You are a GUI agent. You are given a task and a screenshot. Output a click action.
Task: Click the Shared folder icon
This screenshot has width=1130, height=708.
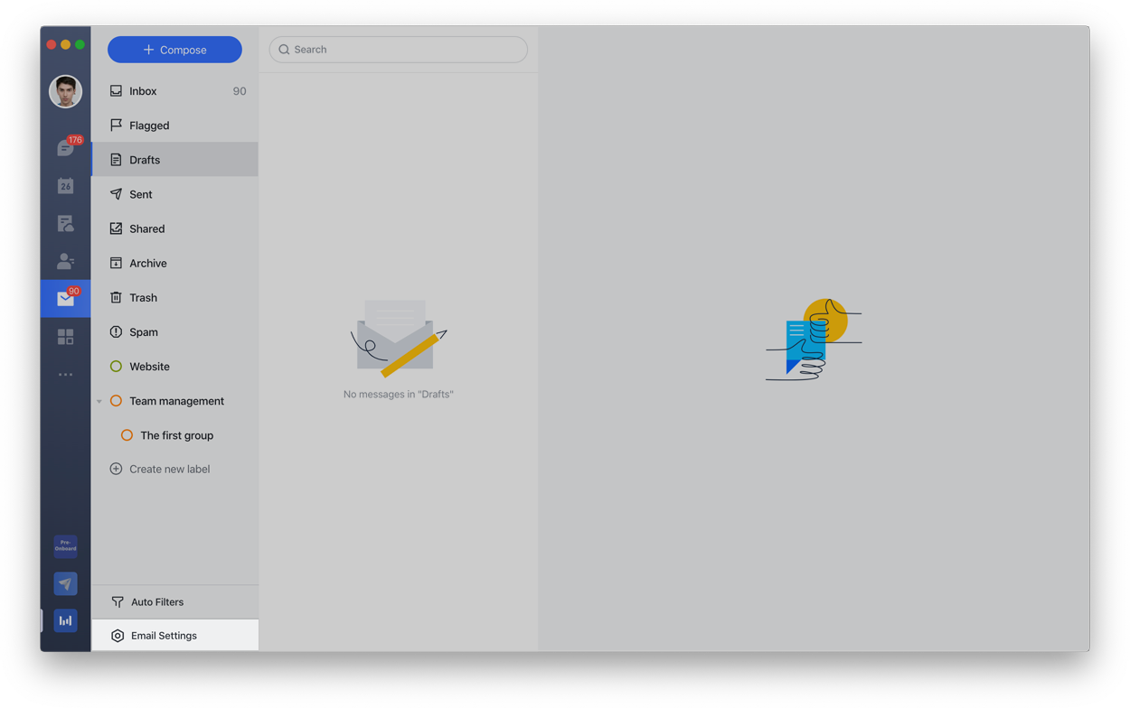[116, 228]
